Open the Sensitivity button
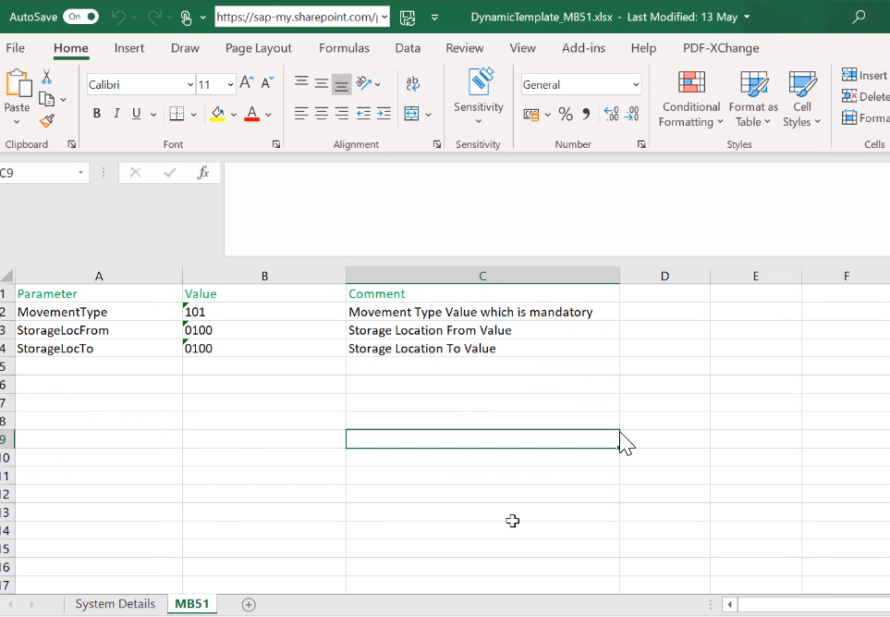The width and height of the screenshot is (890, 617). coord(479,96)
